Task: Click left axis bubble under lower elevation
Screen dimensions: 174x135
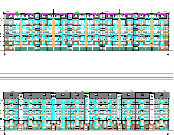Action: 5,134
